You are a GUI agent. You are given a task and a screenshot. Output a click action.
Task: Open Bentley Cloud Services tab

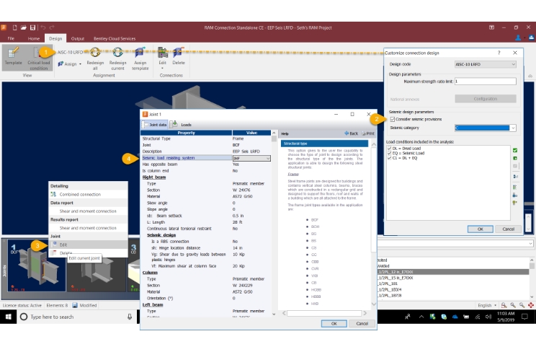point(115,38)
